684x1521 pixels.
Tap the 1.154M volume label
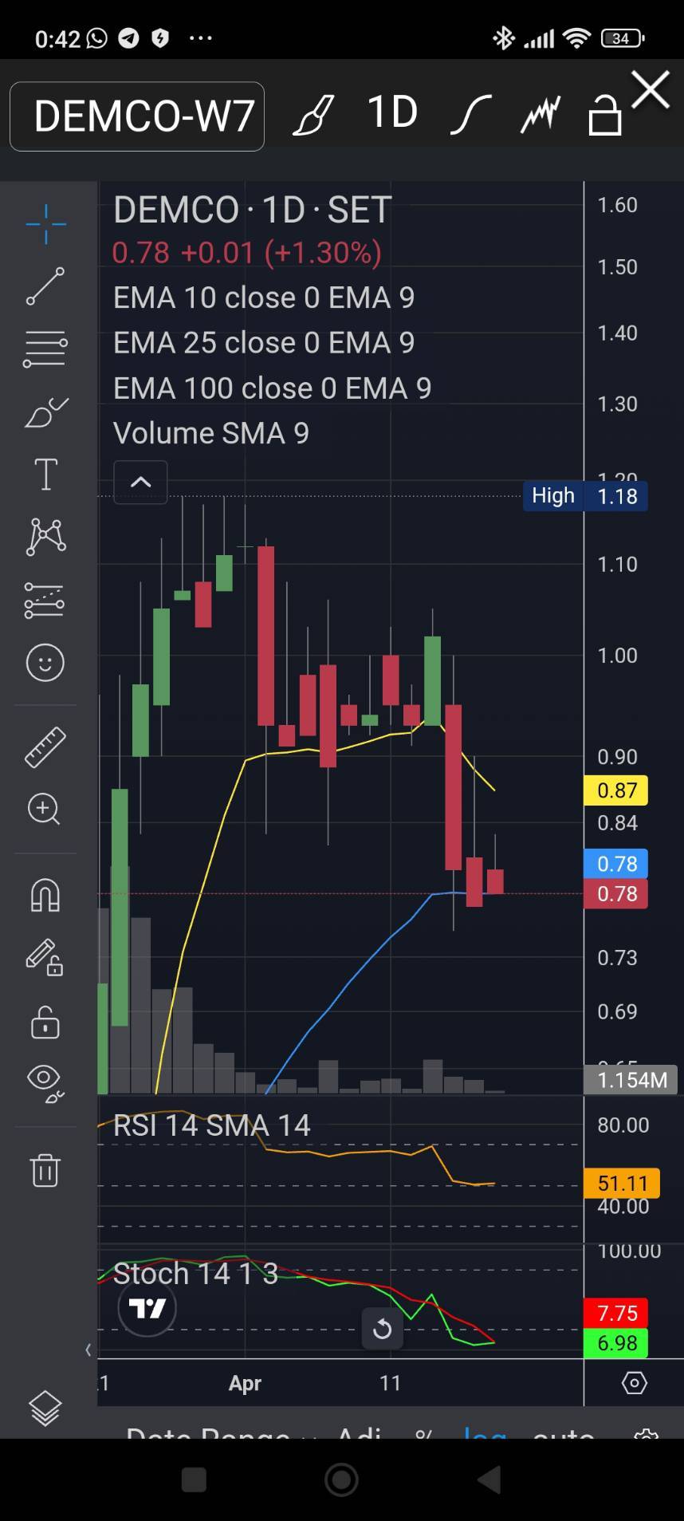pyautogui.click(x=631, y=1080)
